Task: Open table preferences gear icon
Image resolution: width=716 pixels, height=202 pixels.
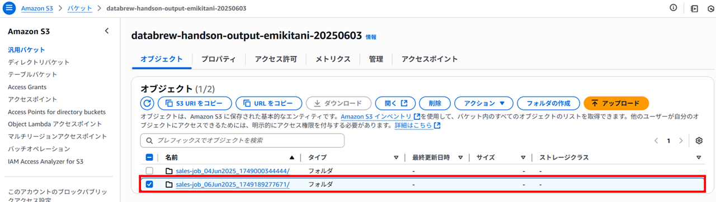Action: (698, 141)
